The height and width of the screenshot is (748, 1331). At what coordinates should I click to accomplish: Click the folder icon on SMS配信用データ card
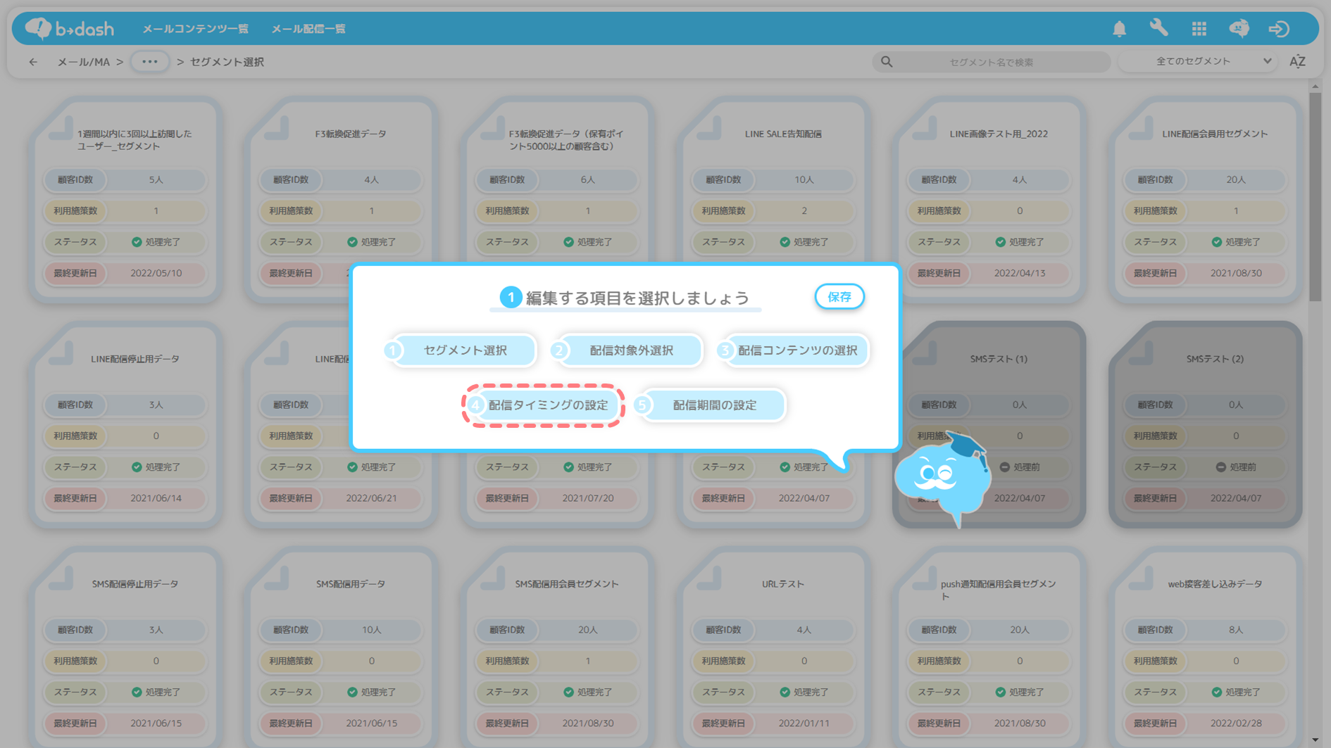[277, 578]
